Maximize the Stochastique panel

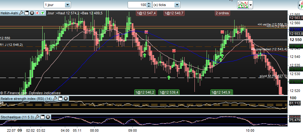[43, 117]
